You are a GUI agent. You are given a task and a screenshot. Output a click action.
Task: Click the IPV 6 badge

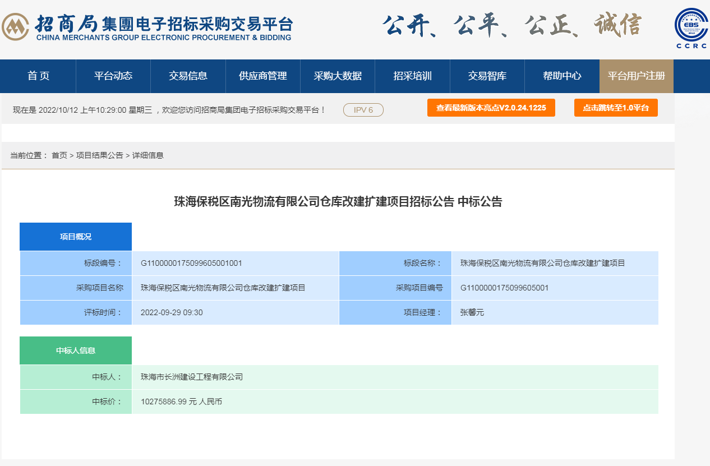(x=363, y=110)
